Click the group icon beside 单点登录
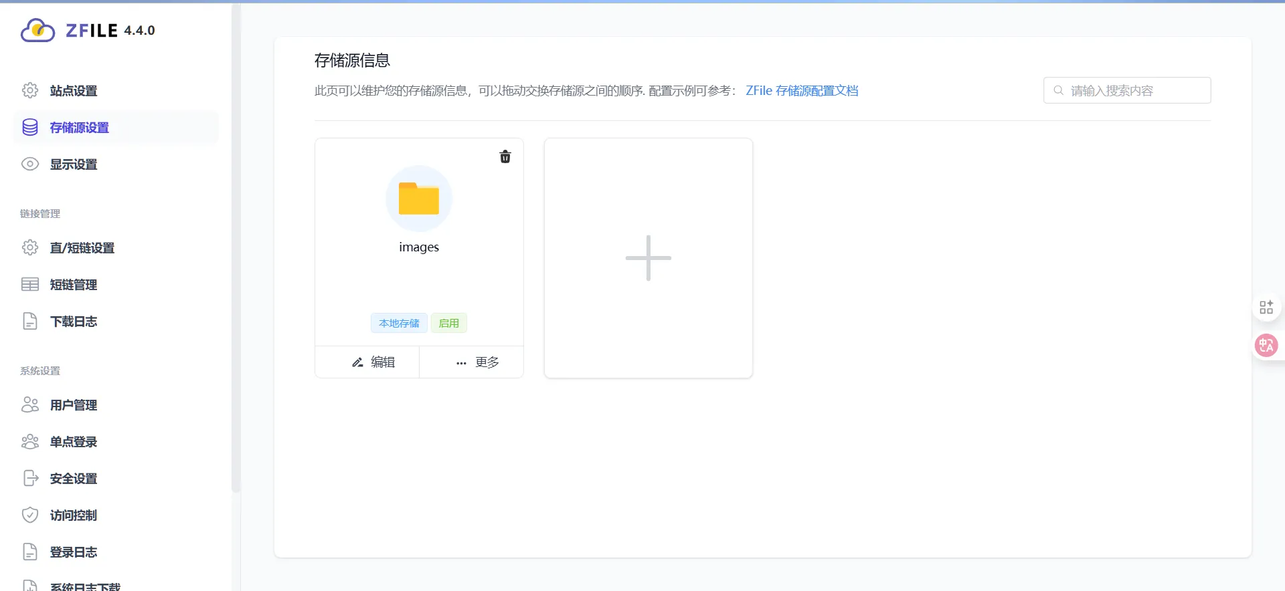1285x591 pixels. click(30, 441)
